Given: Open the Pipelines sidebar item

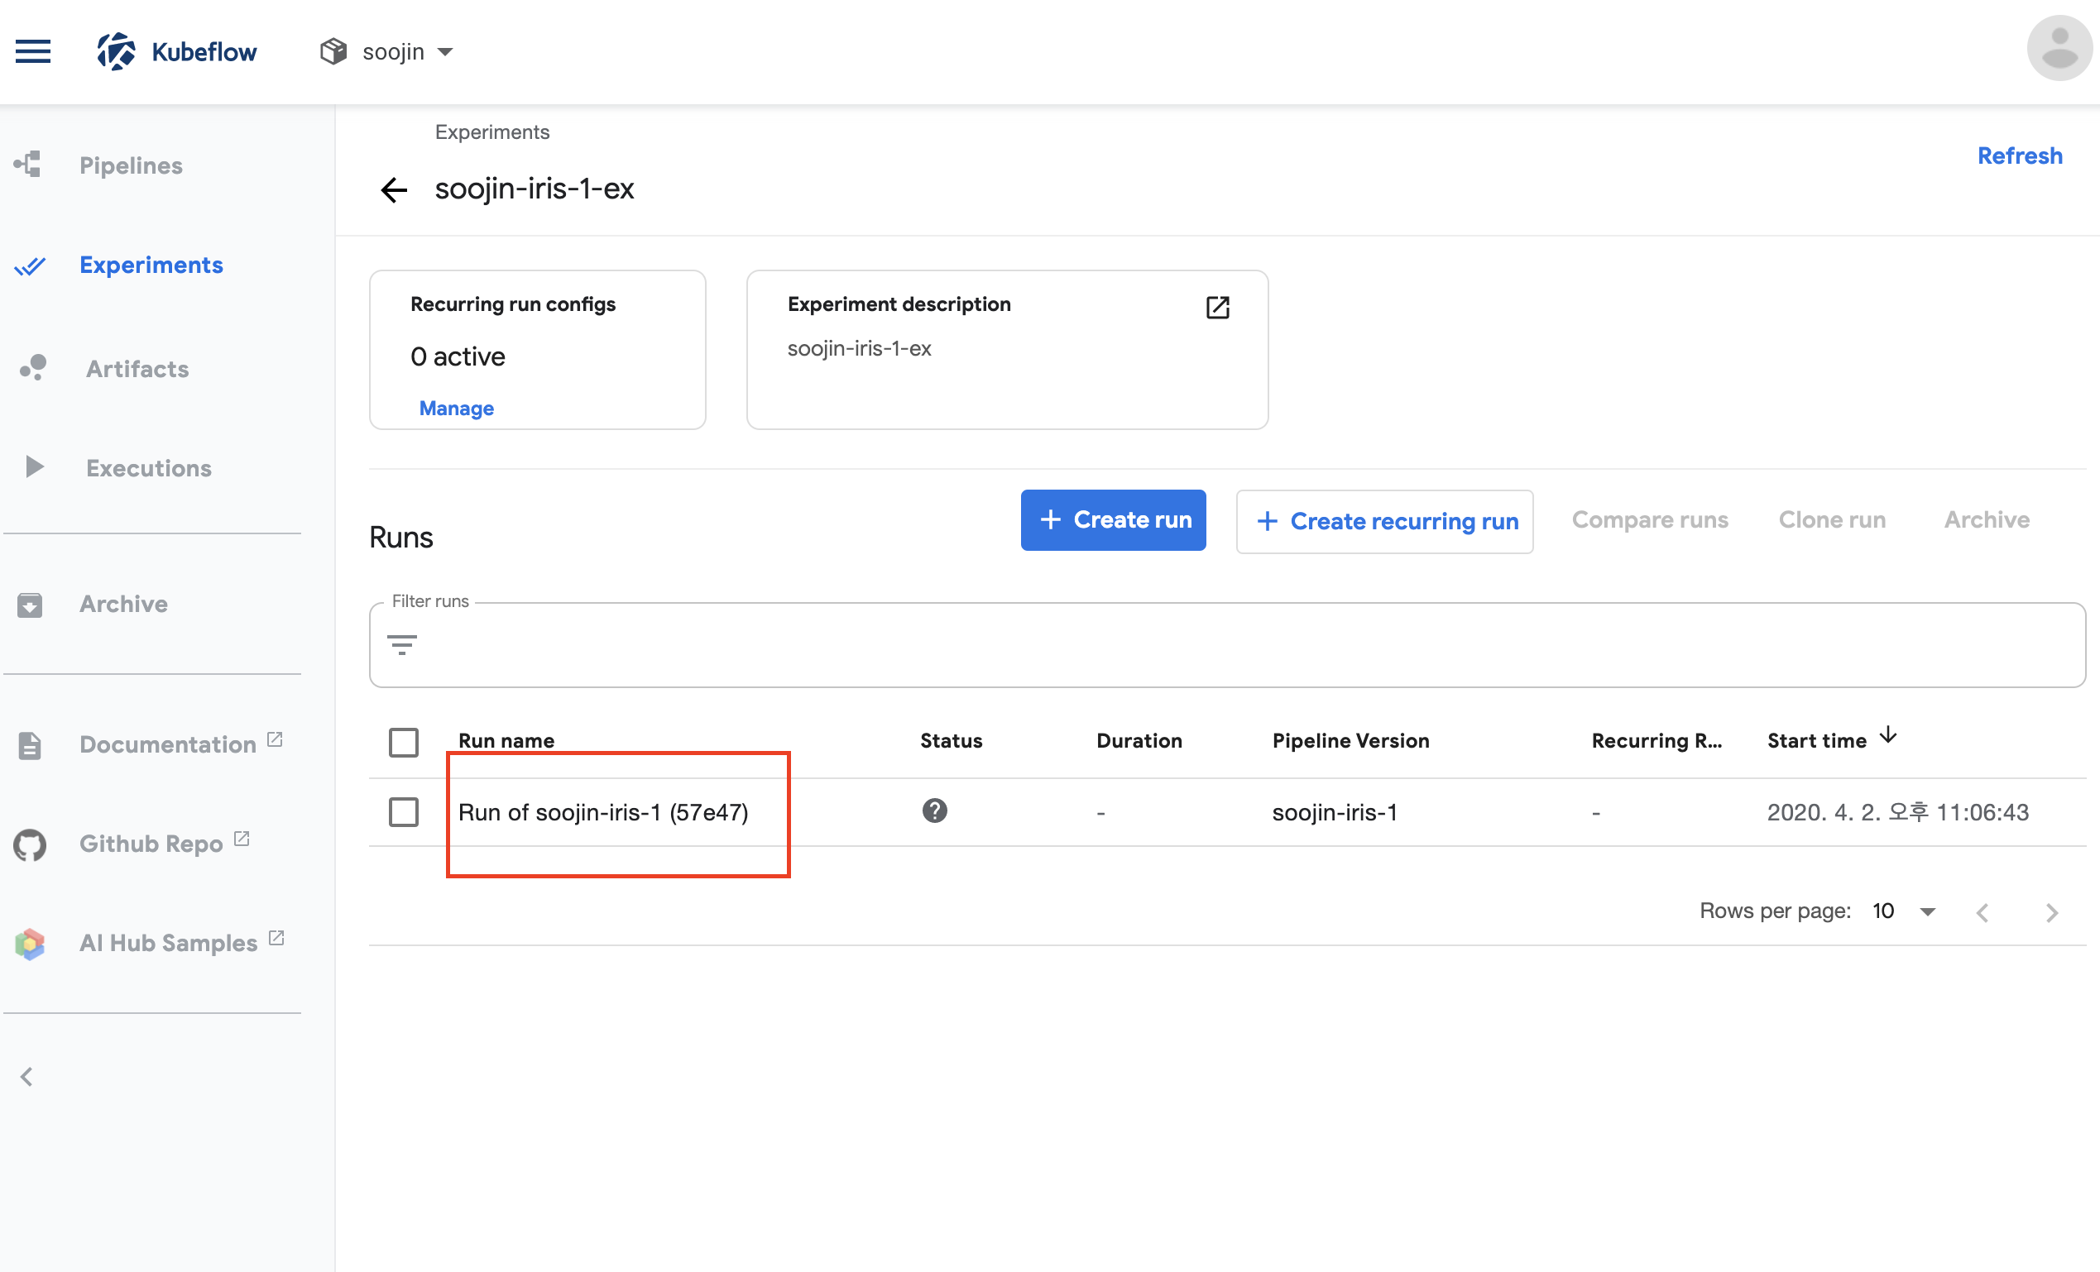Looking at the screenshot, I should [x=131, y=165].
